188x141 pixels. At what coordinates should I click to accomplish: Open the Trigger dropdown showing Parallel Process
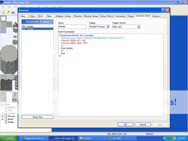pyautogui.click(x=99, y=27)
